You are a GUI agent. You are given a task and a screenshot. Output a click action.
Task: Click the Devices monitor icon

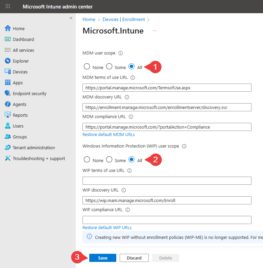(8, 72)
